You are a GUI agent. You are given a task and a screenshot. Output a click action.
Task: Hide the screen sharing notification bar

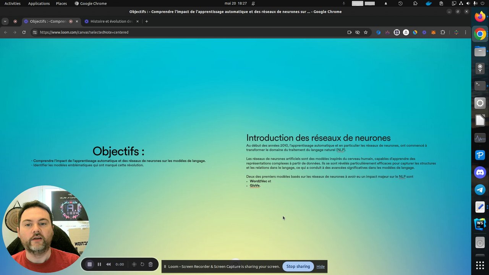[321, 266]
